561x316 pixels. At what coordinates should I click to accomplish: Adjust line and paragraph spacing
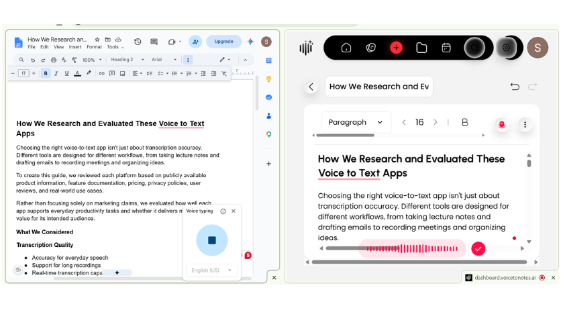pyautogui.click(x=150, y=73)
